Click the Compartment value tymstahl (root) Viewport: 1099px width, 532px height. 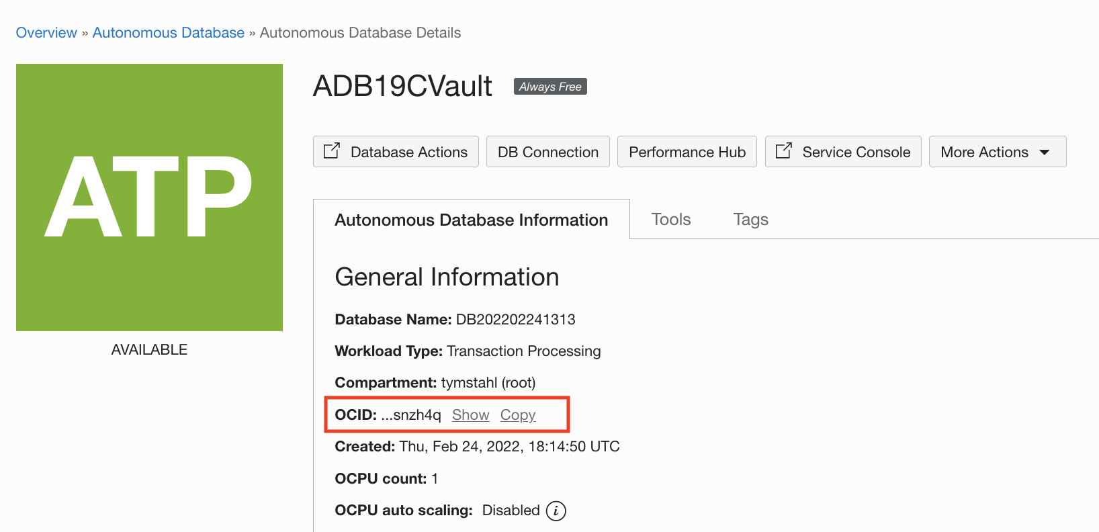(488, 382)
